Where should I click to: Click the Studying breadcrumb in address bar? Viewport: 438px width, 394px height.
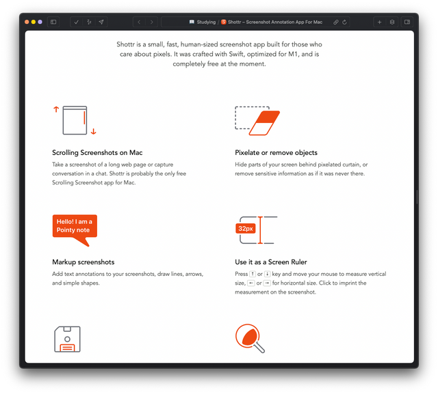(x=206, y=22)
